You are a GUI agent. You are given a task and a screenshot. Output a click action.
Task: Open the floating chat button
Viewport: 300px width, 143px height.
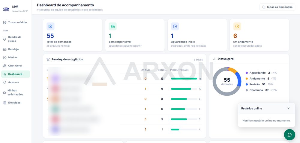tap(290, 135)
